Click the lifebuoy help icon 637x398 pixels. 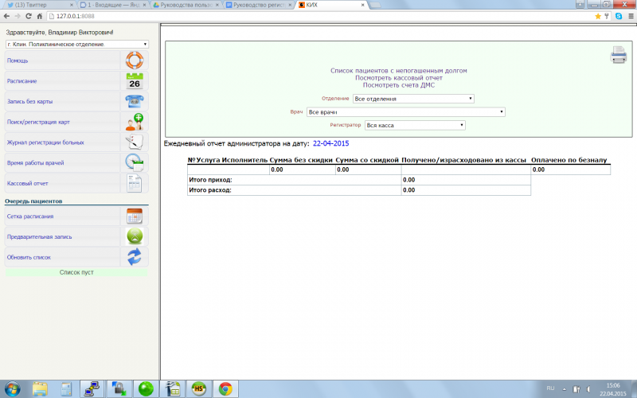(x=134, y=60)
